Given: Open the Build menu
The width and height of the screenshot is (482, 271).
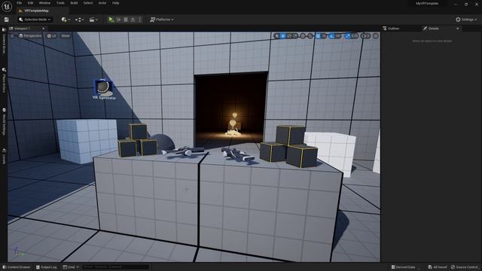Looking at the screenshot, I should click(x=74, y=3).
